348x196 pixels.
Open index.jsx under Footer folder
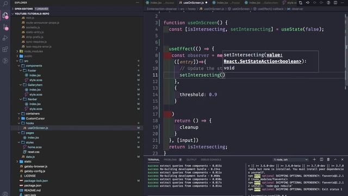coord(35,75)
